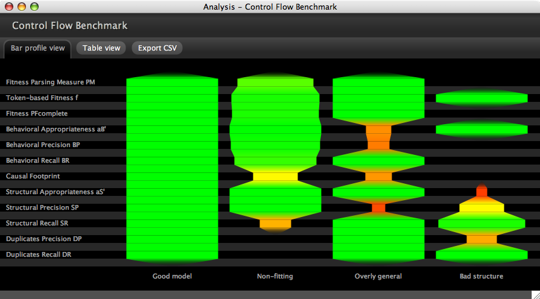Select the Non-fitting column label
Image resolution: width=540 pixels, height=299 pixels.
pos(275,276)
